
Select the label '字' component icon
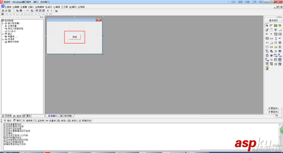276,30
